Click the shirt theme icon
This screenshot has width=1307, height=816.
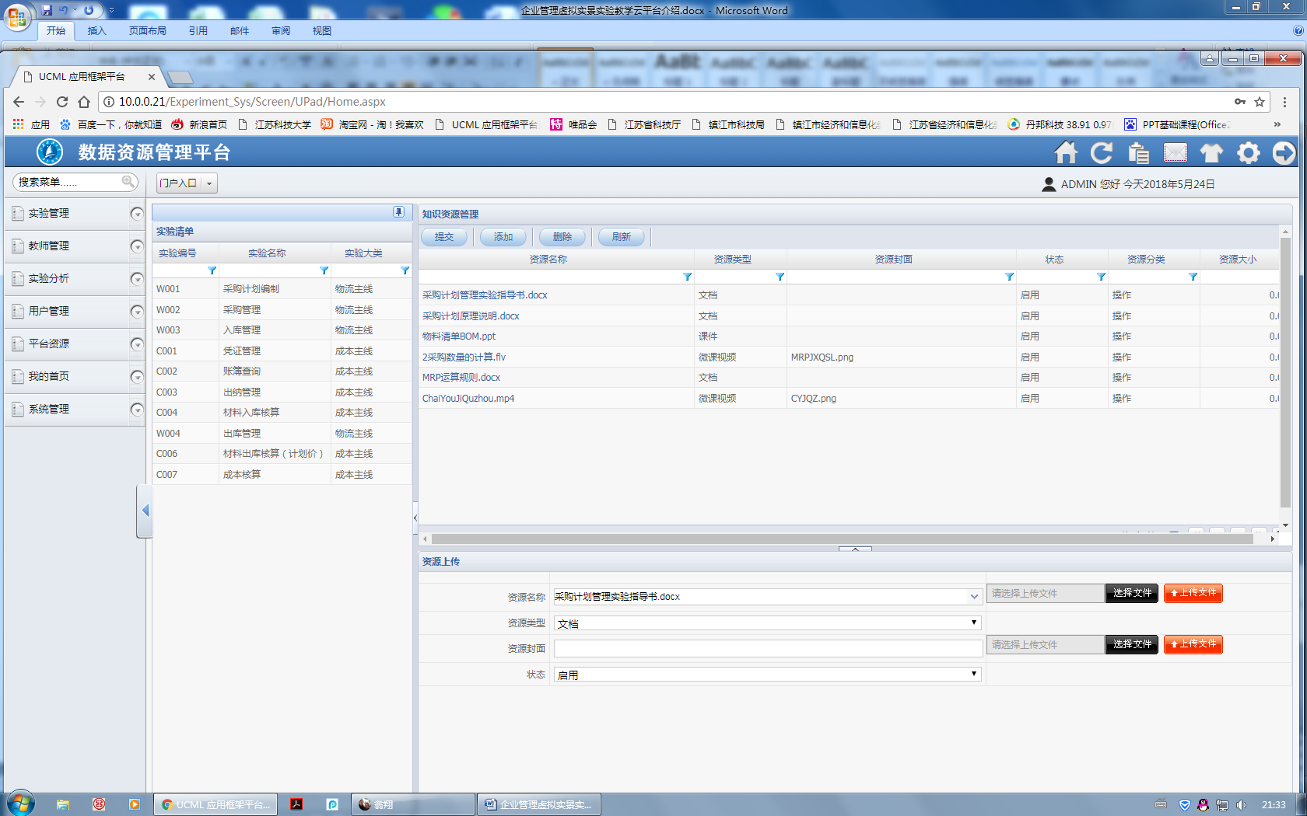point(1211,153)
